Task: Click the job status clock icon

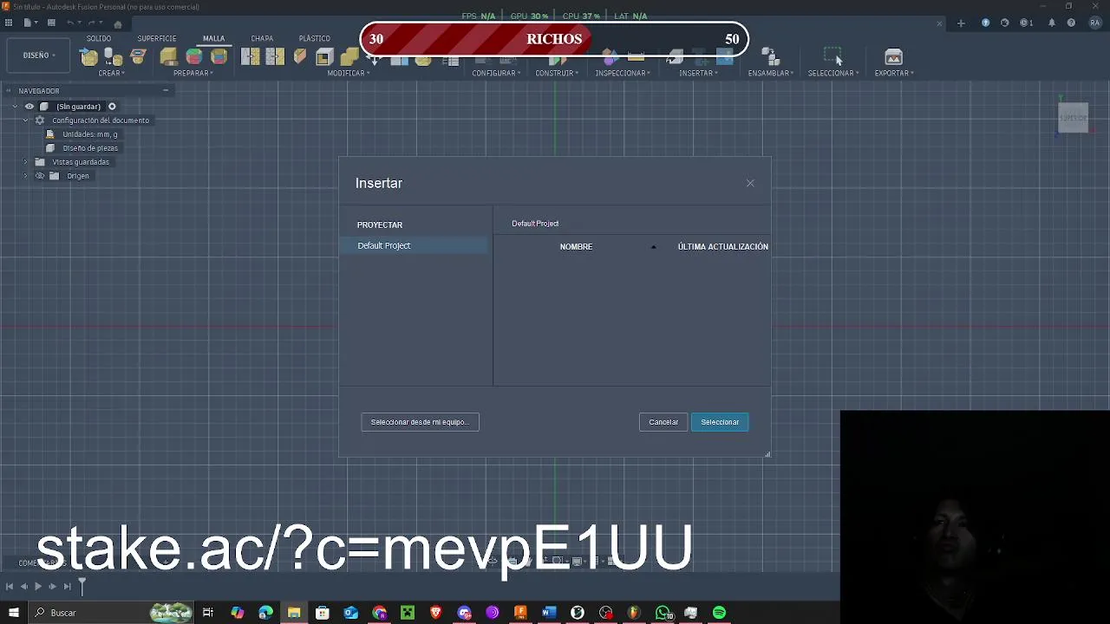Action: [x=1026, y=23]
